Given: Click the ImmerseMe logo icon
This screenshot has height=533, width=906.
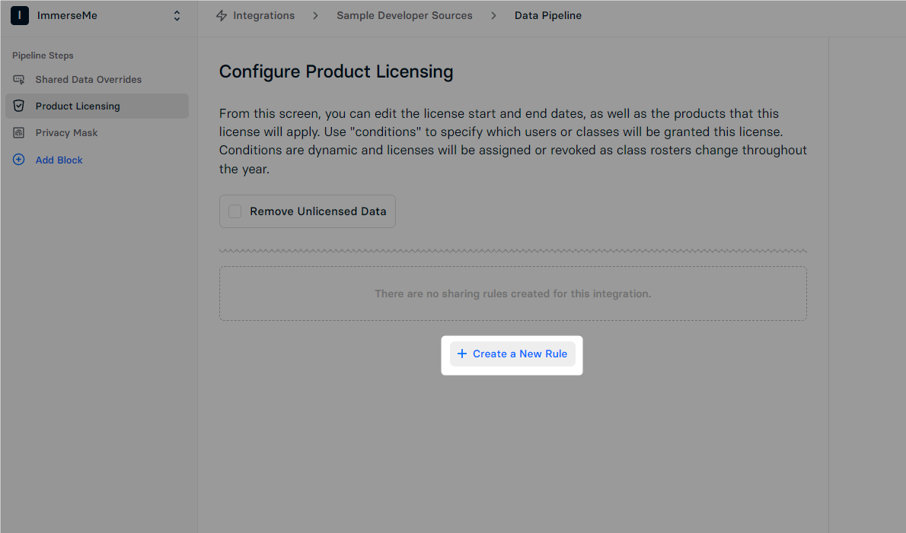Looking at the screenshot, I should coord(20,15).
